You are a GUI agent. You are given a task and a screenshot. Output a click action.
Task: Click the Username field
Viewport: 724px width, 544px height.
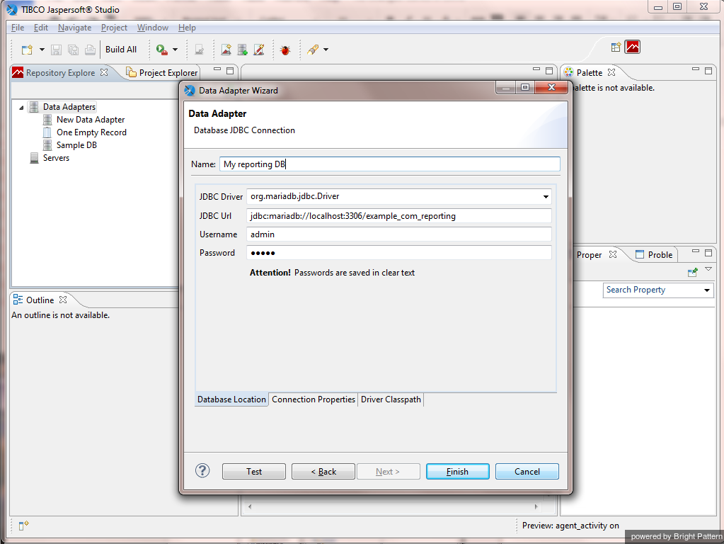[399, 234]
